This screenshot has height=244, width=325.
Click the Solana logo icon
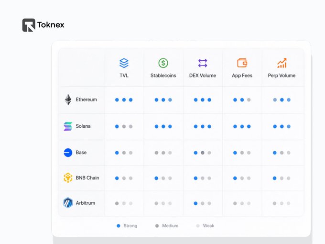tap(68, 126)
